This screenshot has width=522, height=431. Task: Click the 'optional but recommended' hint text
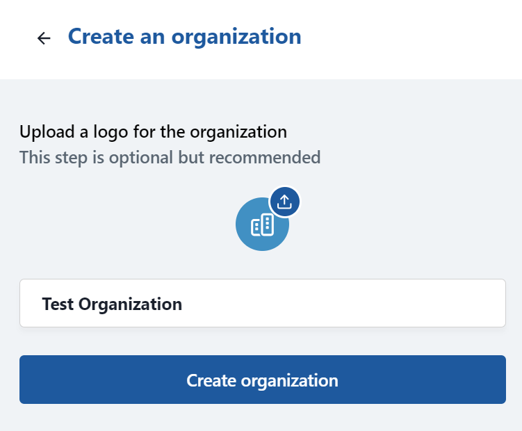pos(170,157)
